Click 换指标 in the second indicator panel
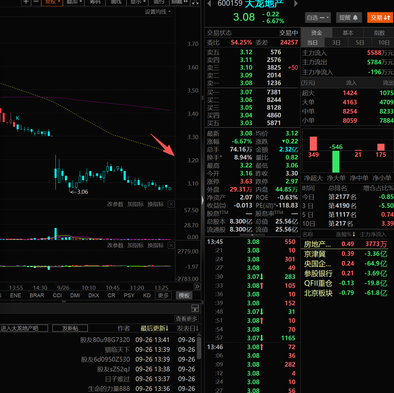Screen dimensions: 394x393 pyautogui.click(x=156, y=245)
